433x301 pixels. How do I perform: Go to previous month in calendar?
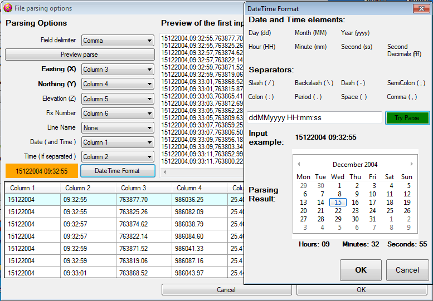click(x=299, y=164)
